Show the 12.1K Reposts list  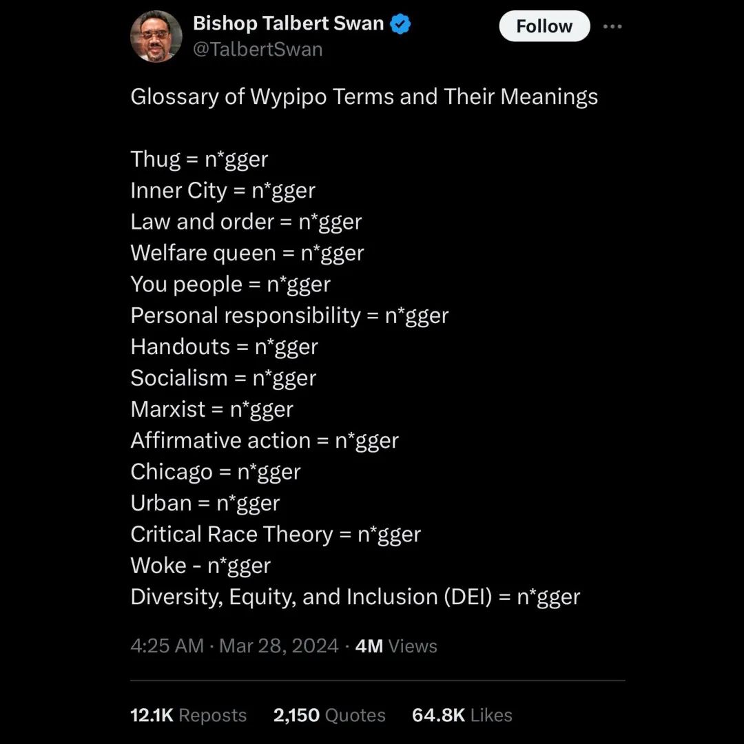click(x=188, y=715)
